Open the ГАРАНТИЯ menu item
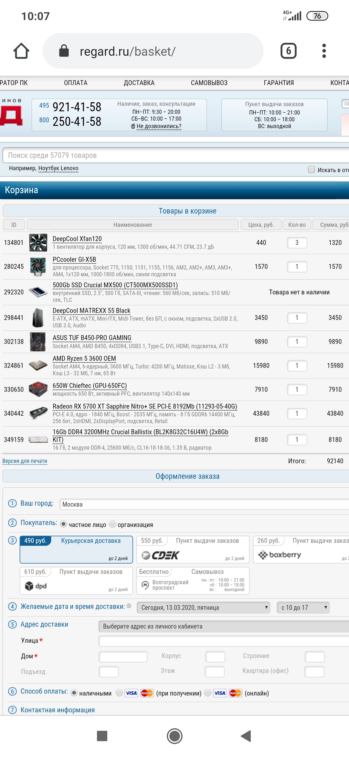The height and width of the screenshot is (757, 349). pyautogui.click(x=279, y=83)
